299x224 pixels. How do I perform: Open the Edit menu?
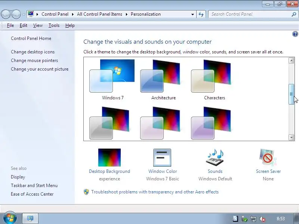click(x=24, y=25)
